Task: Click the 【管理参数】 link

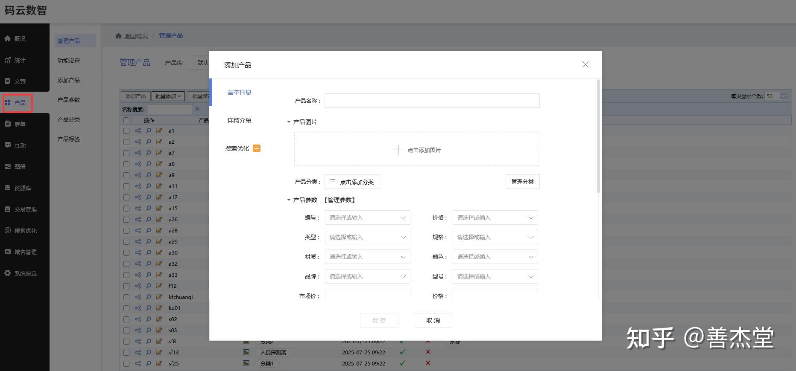Action: pyautogui.click(x=340, y=200)
